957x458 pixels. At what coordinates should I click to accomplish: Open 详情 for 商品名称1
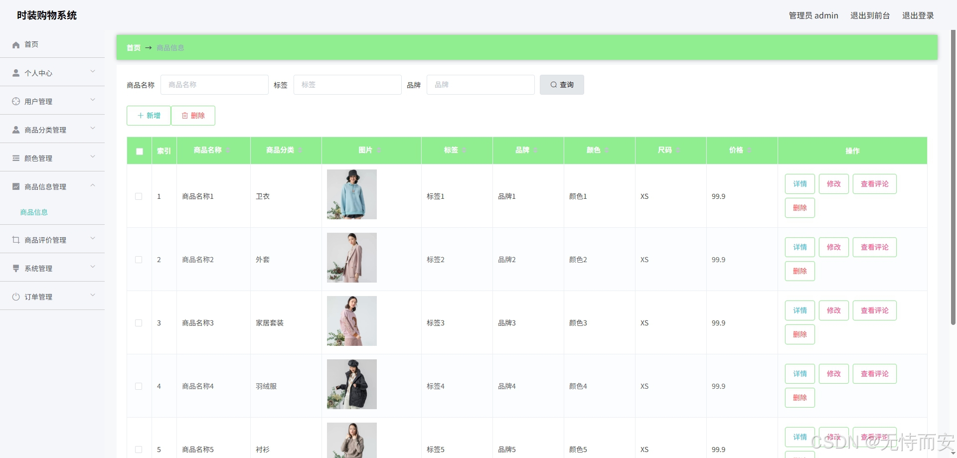pyautogui.click(x=800, y=184)
